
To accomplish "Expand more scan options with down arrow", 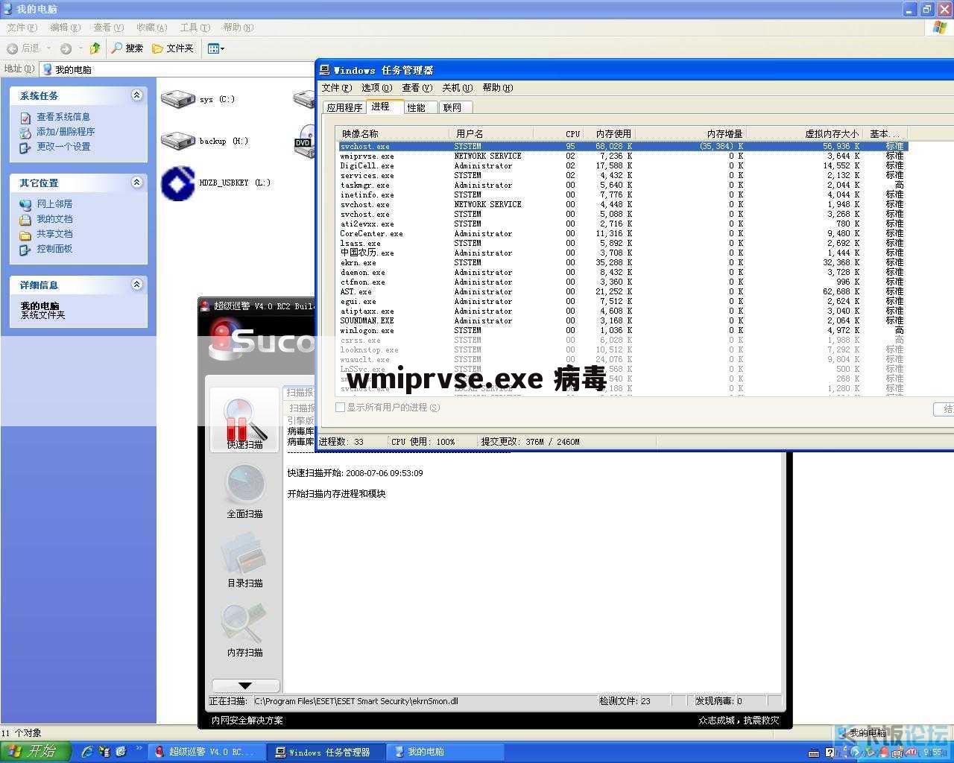I will point(245,686).
